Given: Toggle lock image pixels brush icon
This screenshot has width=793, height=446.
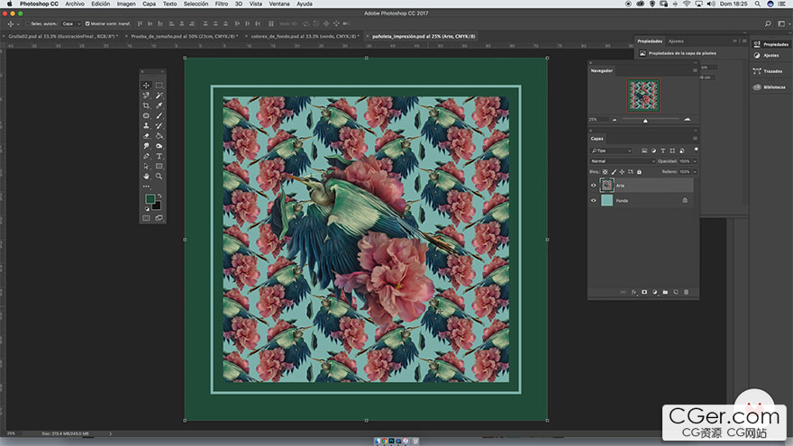Looking at the screenshot, I should click(x=614, y=172).
